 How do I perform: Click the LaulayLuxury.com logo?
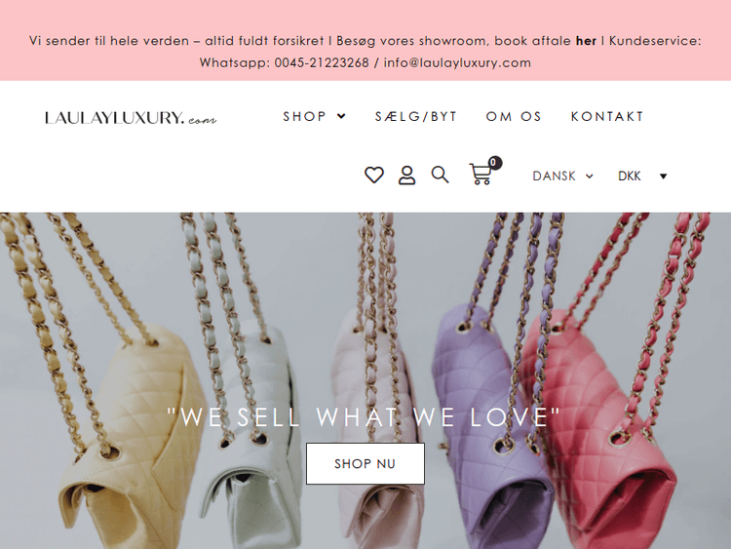[131, 118]
